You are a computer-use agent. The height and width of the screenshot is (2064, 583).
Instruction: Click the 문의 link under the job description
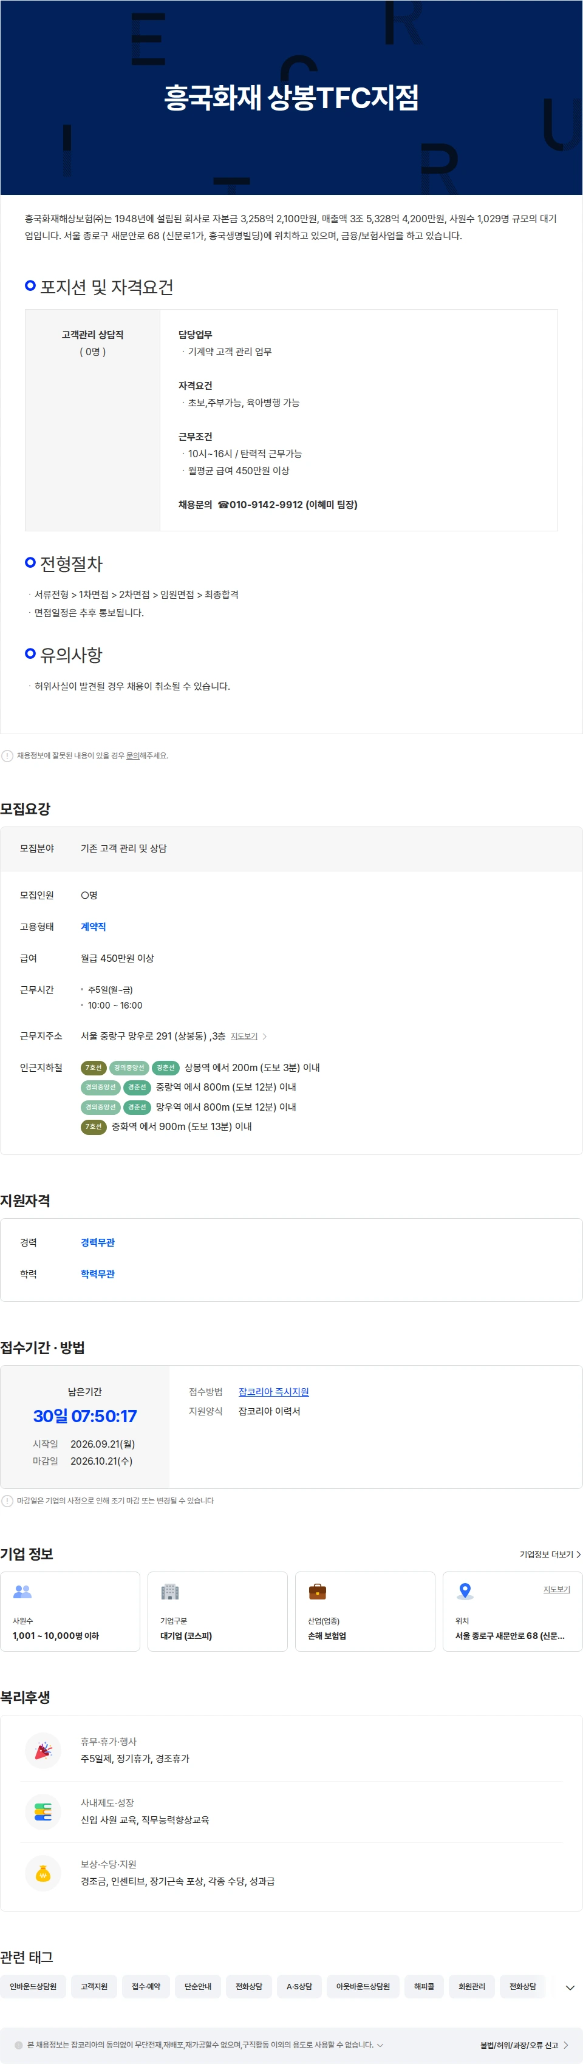point(133,755)
